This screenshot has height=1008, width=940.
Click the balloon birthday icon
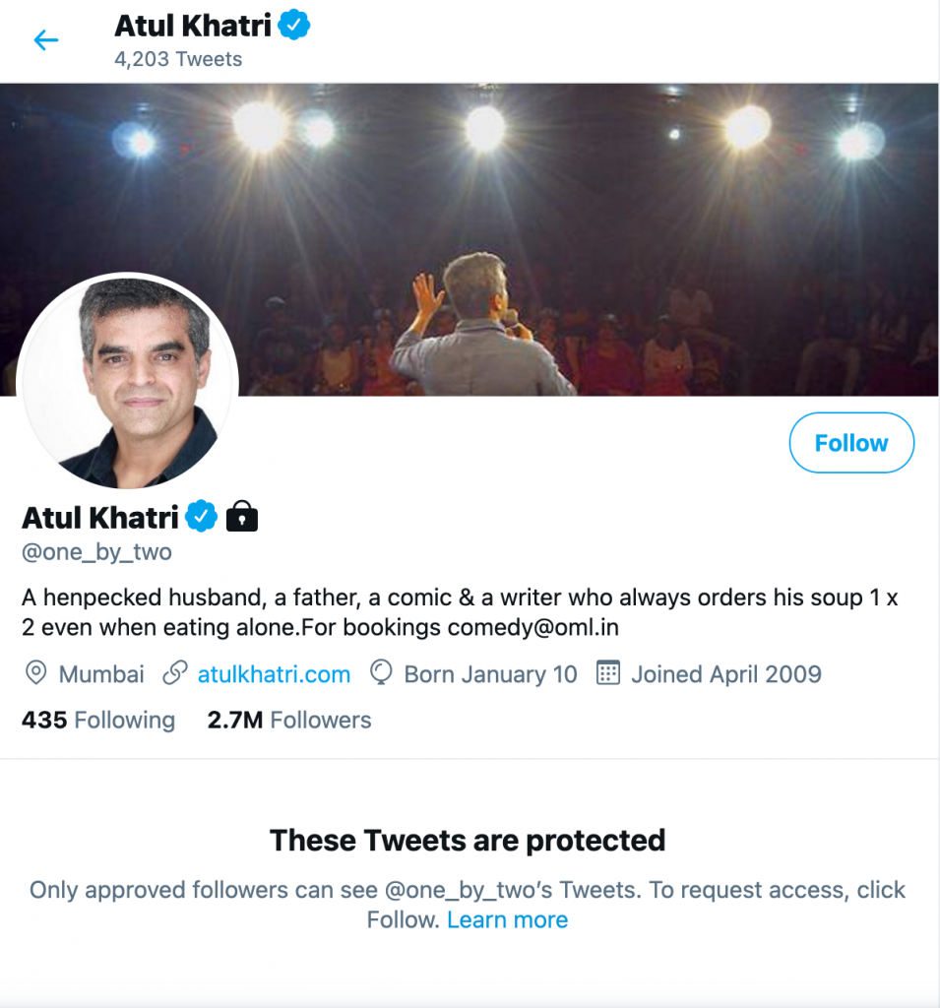[x=381, y=674]
